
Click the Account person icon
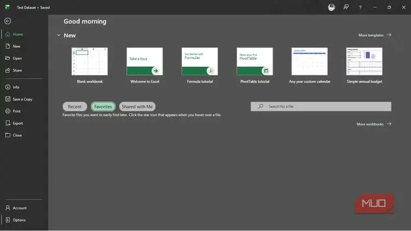[8, 207]
